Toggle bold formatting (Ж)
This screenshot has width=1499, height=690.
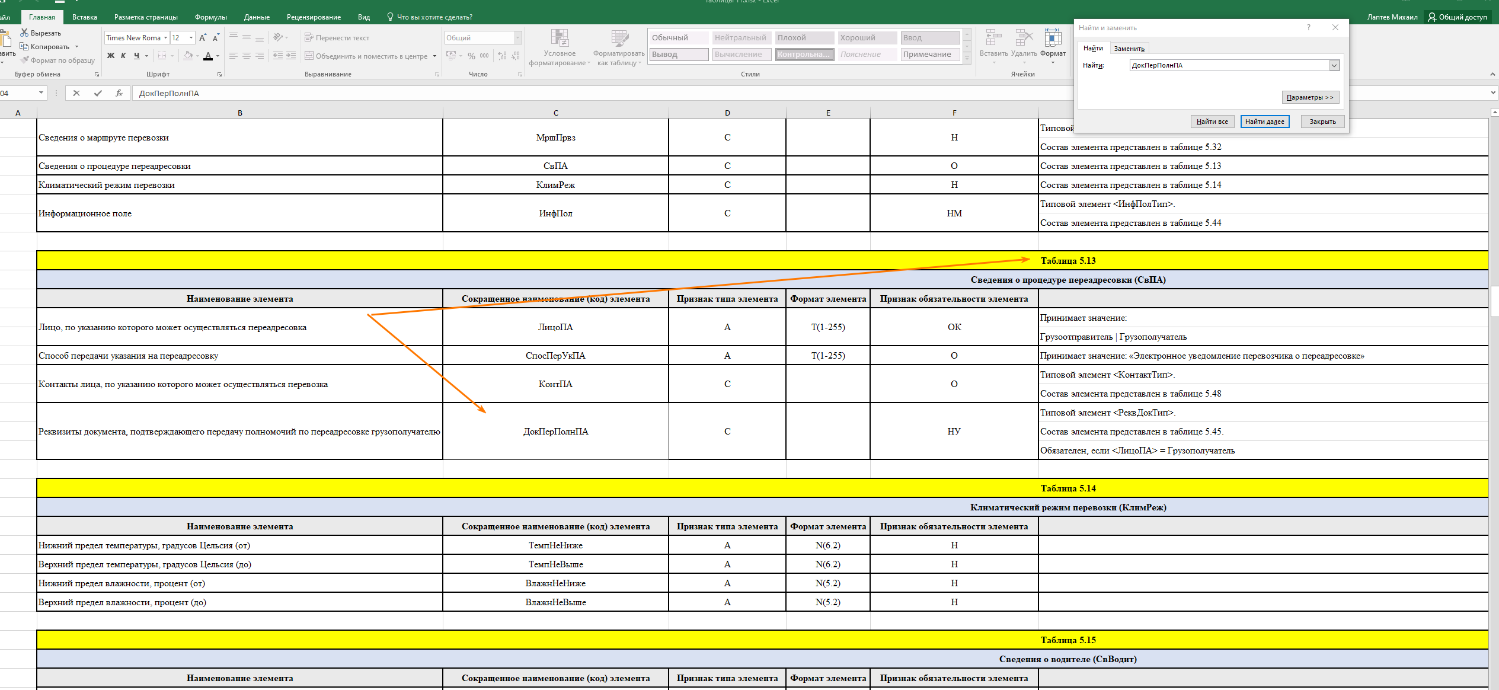pos(110,56)
